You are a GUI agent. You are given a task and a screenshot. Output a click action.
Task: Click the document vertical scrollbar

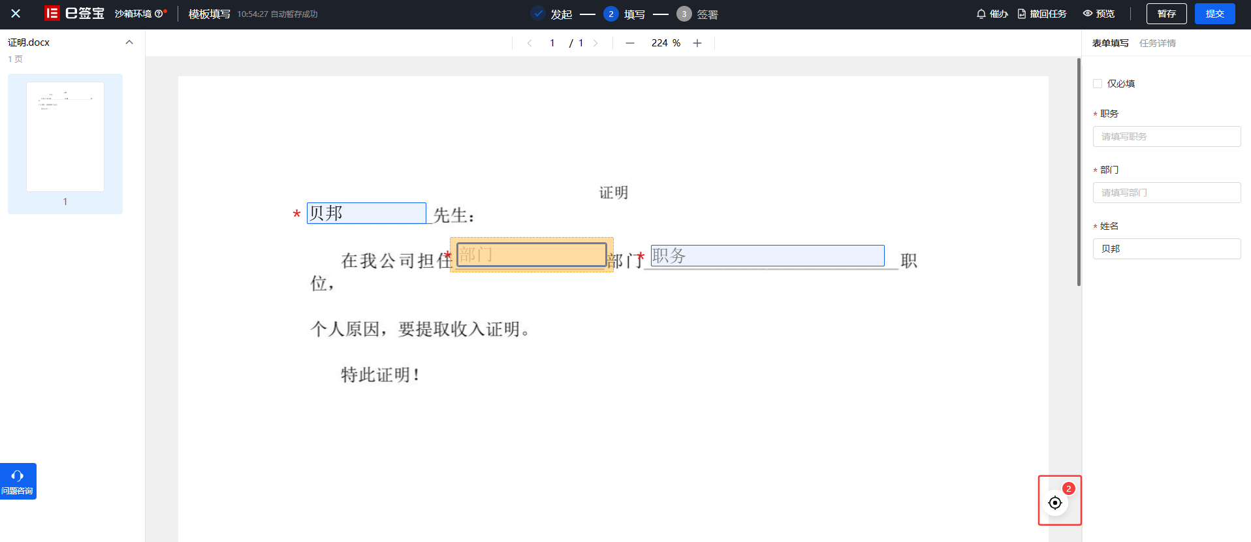(1079, 172)
